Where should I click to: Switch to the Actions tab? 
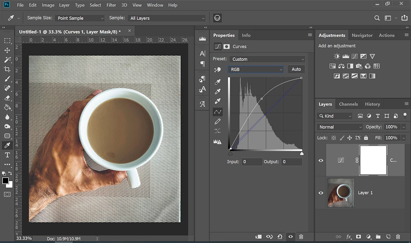point(387,35)
